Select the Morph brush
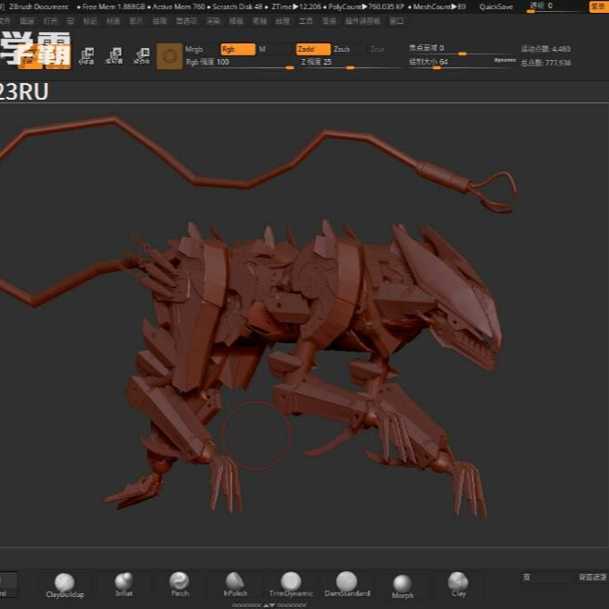Screen dimensions: 609x609 click(402, 583)
